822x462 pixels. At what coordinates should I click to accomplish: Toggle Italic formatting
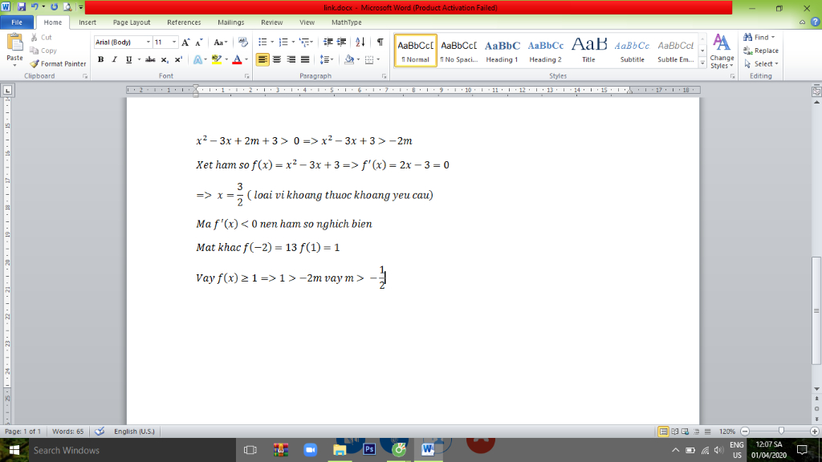[114, 59]
